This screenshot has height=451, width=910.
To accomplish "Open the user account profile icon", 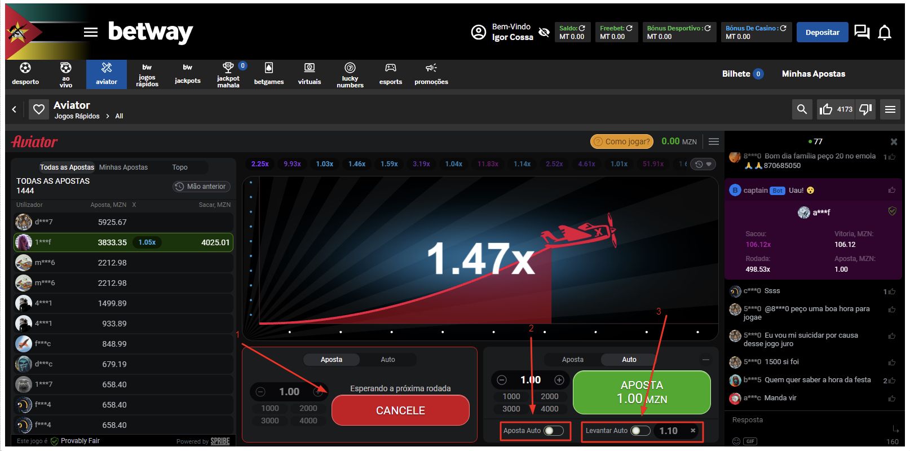I will [x=478, y=33].
